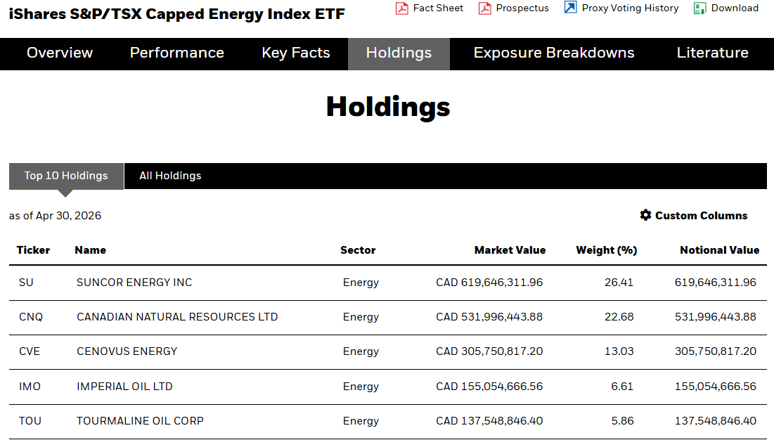The image size is (774, 440).
Task: Select the Top 10 Holdings tab
Action: point(66,176)
